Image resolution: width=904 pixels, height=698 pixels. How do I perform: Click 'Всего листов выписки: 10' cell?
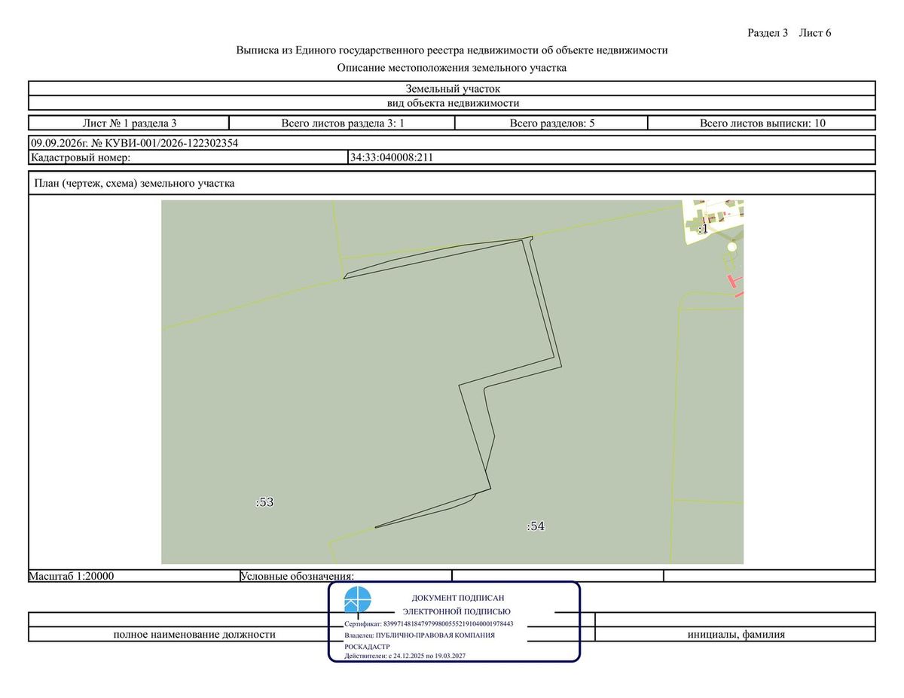pos(762,123)
